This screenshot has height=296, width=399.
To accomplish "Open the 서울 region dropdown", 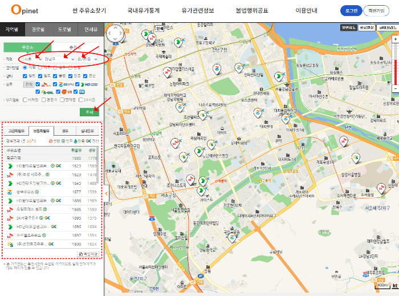I will point(32,59).
